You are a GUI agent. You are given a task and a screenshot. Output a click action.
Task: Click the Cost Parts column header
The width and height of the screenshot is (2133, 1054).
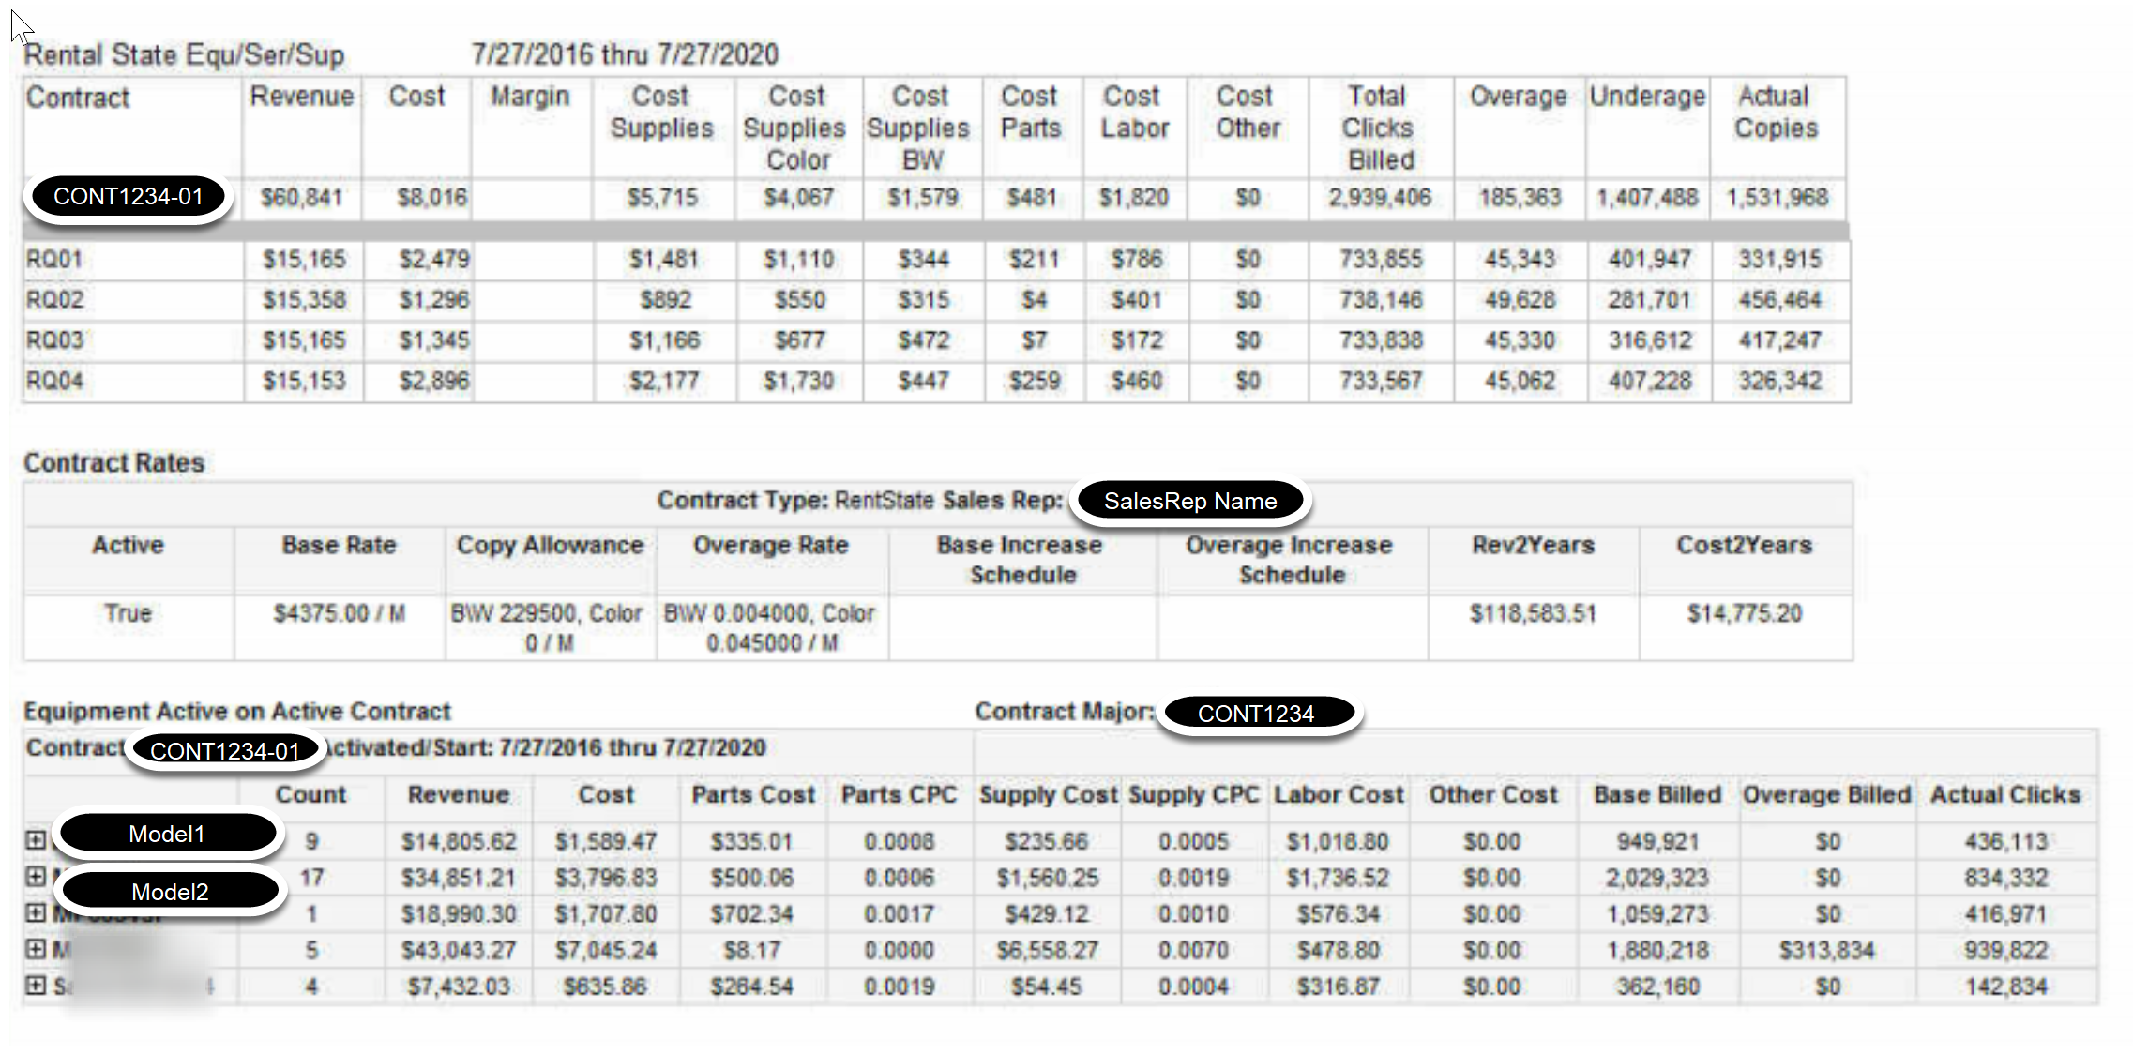(1030, 112)
